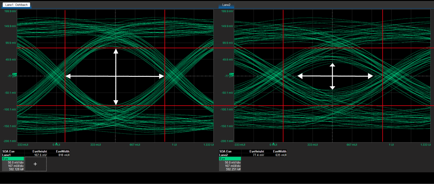Click the Eye marker on Lane2's left axis
This screenshot has width=434, height=184.
point(232,74)
